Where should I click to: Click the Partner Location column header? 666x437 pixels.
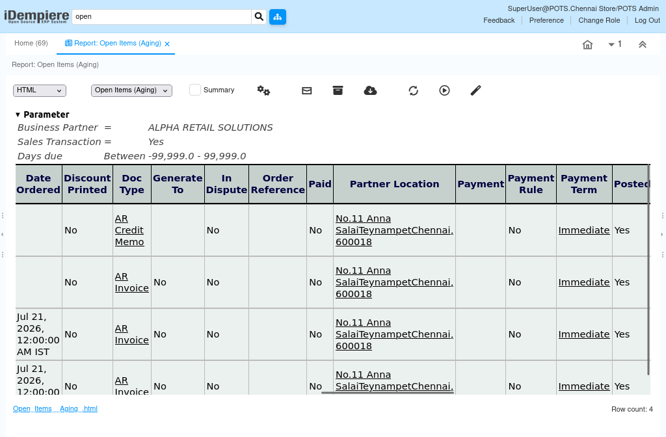(x=395, y=184)
